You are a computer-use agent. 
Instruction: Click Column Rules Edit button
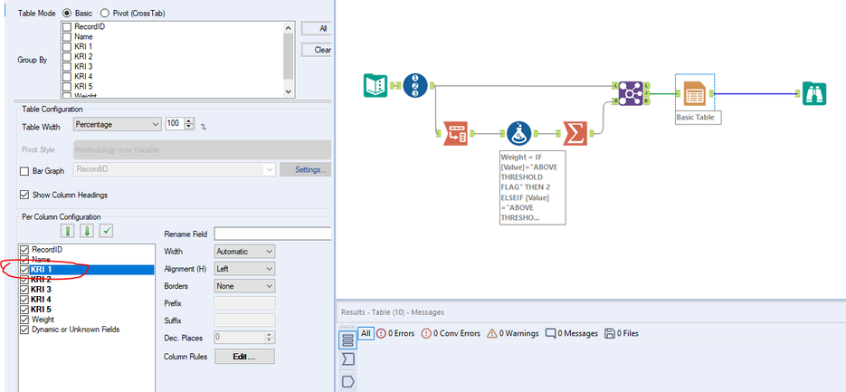(244, 357)
